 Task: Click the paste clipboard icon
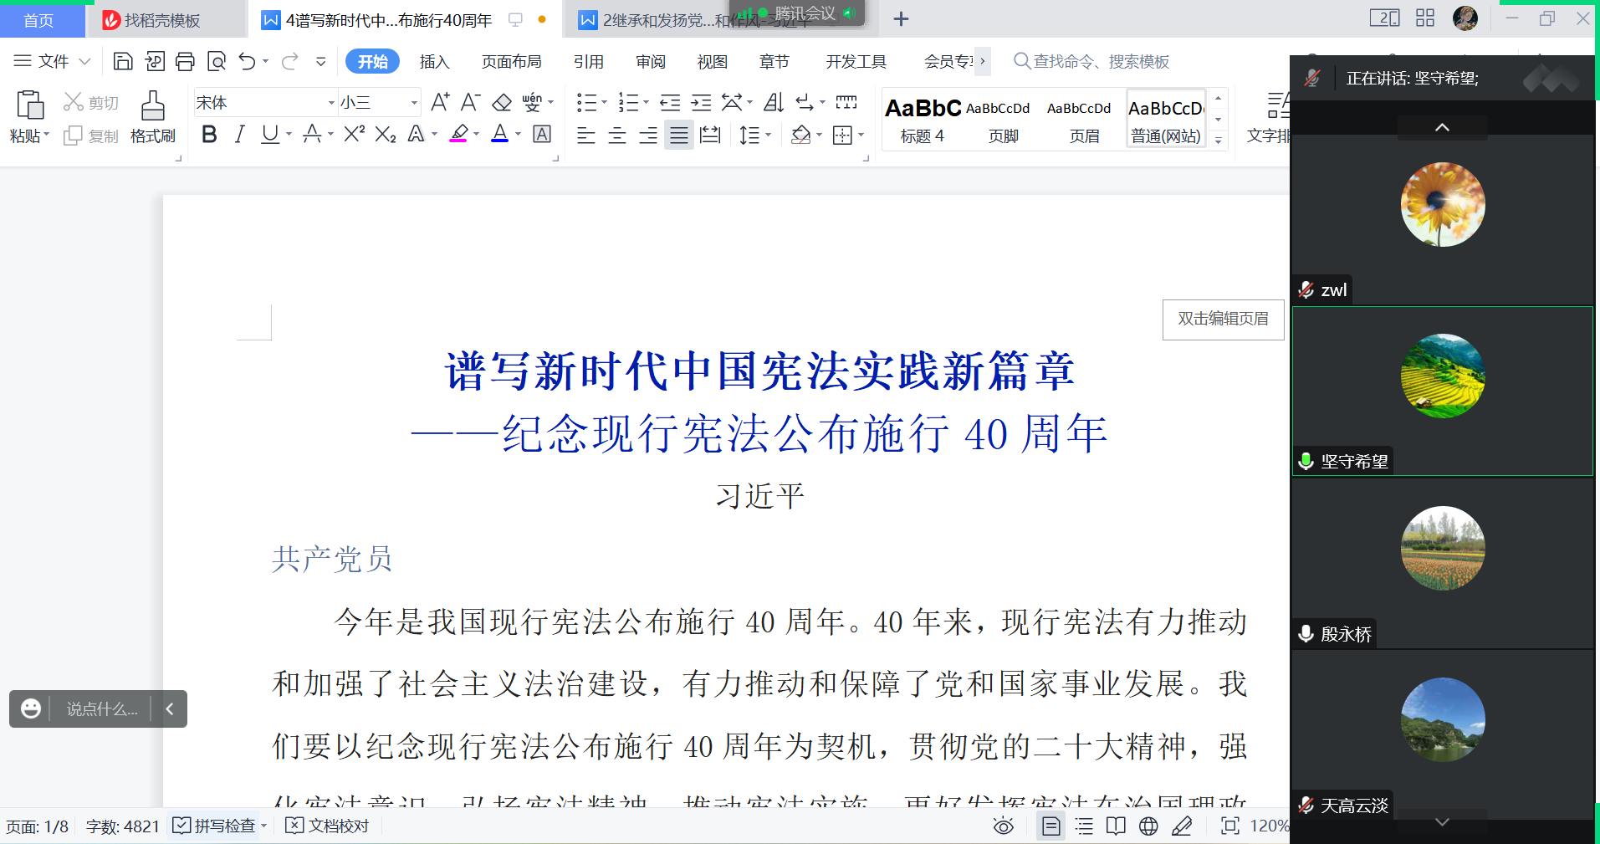tap(29, 106)
